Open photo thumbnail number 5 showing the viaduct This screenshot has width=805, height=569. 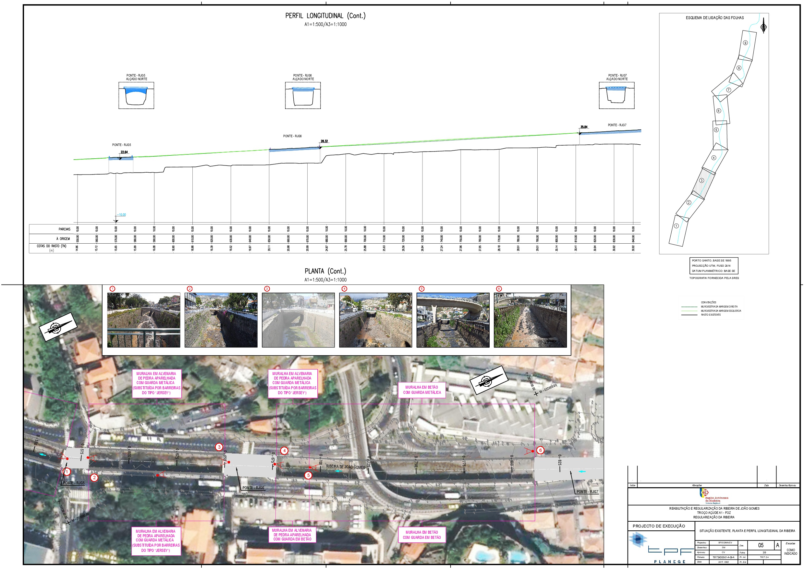click(453, 320)
